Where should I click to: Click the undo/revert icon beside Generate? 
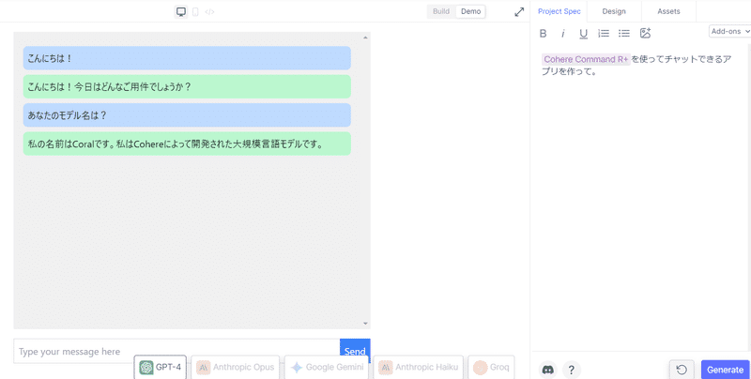coord(682,370)
